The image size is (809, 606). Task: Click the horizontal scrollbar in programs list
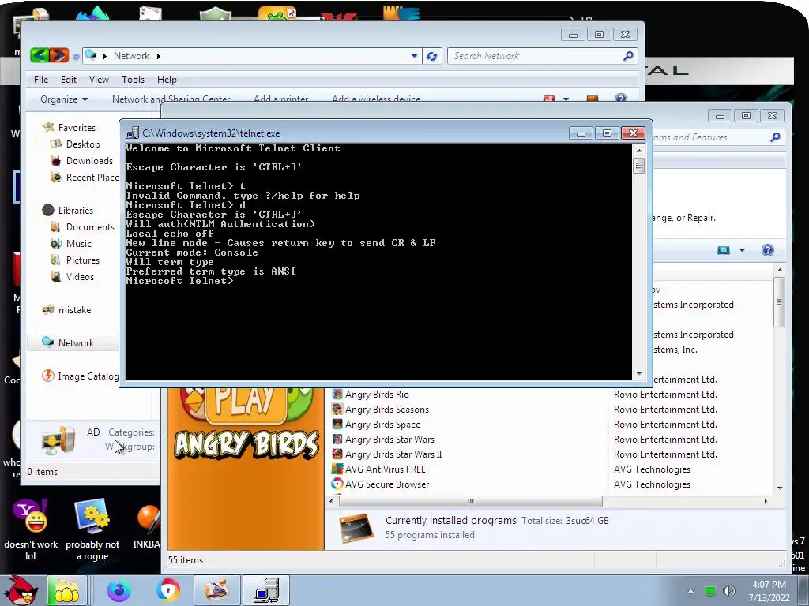click(470, 501)
